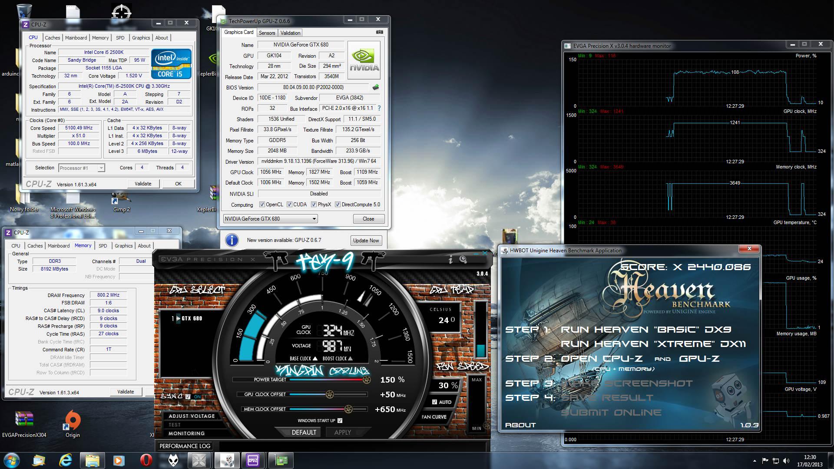Viewport: 834px width, 469px height.
Task: Click Update Now for GPU-Z 0.6.7
Action: [366, 241]
